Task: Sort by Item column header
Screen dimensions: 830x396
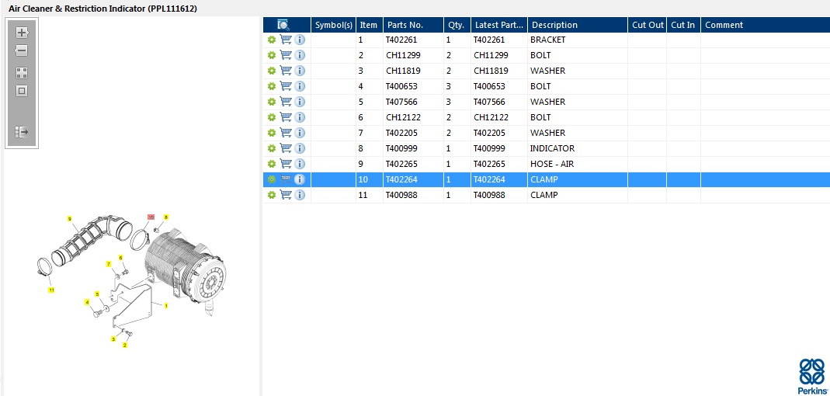Action: 370,25
